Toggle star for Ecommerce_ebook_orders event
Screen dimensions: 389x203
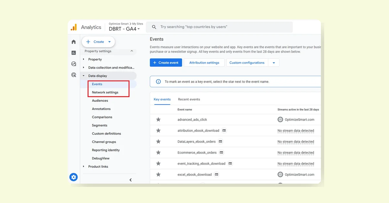158,153
